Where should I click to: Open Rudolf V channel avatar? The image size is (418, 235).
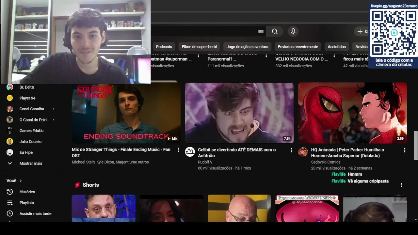[x=190, y=152]
